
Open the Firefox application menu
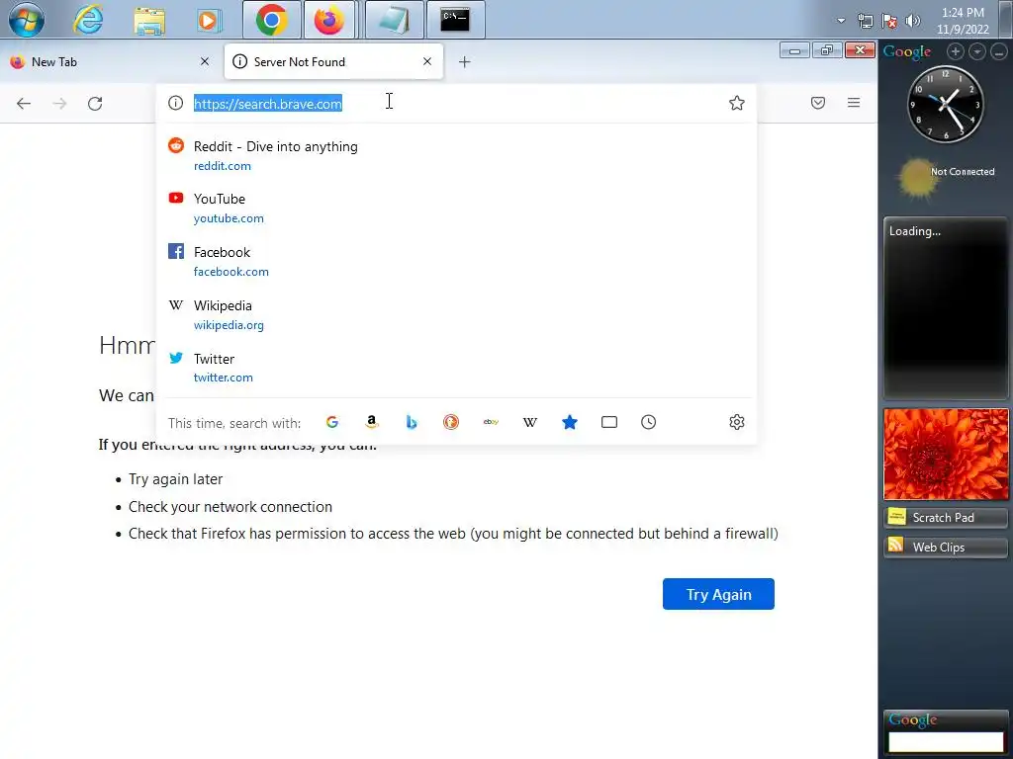tap(854, 103)
